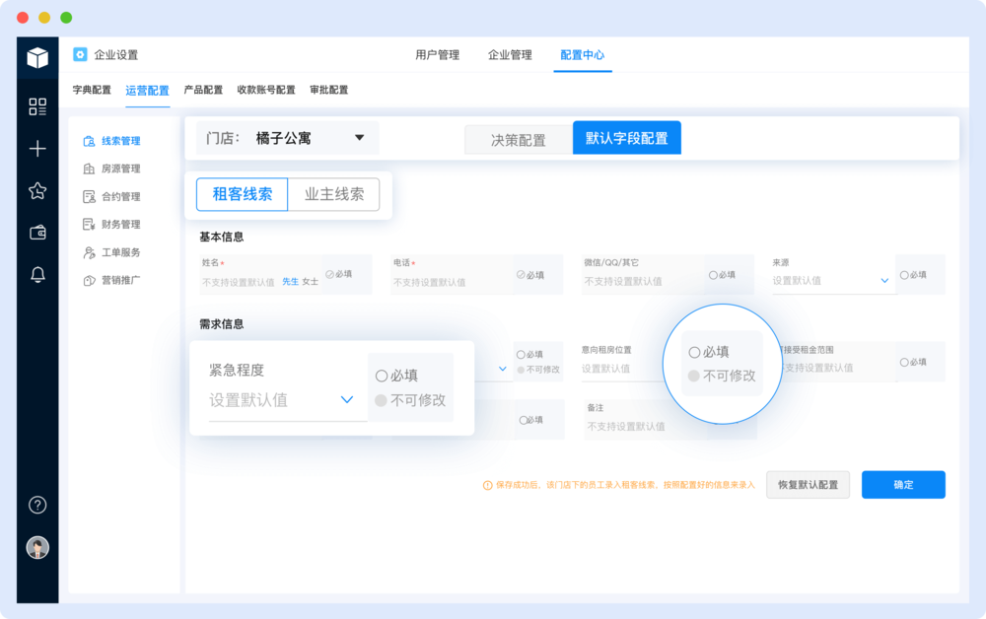Open 运营配置 sub-tab
Viewport: 986px width, 619px height.
click(147, 91)
